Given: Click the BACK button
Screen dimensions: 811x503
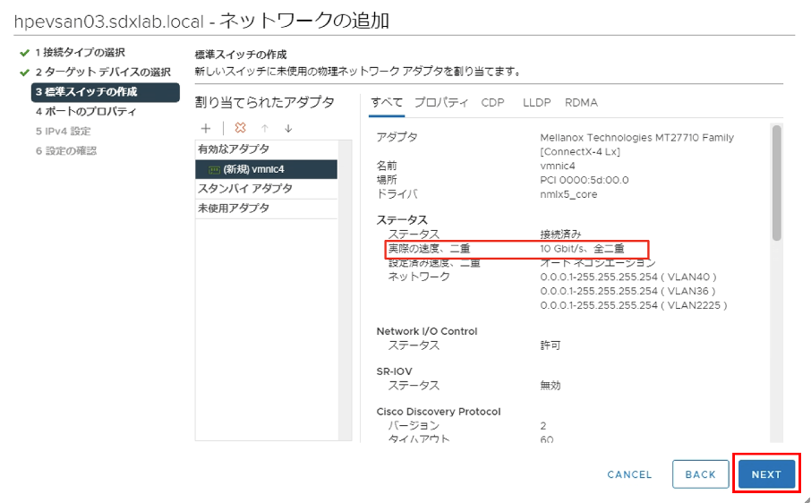Looking at the screenshot, I should pos(700,474).
